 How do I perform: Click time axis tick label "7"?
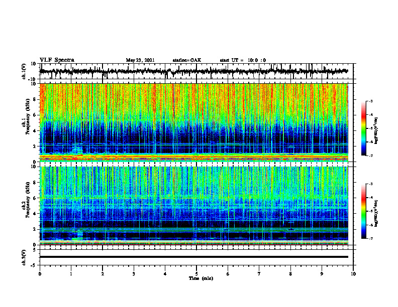point(259,274)
